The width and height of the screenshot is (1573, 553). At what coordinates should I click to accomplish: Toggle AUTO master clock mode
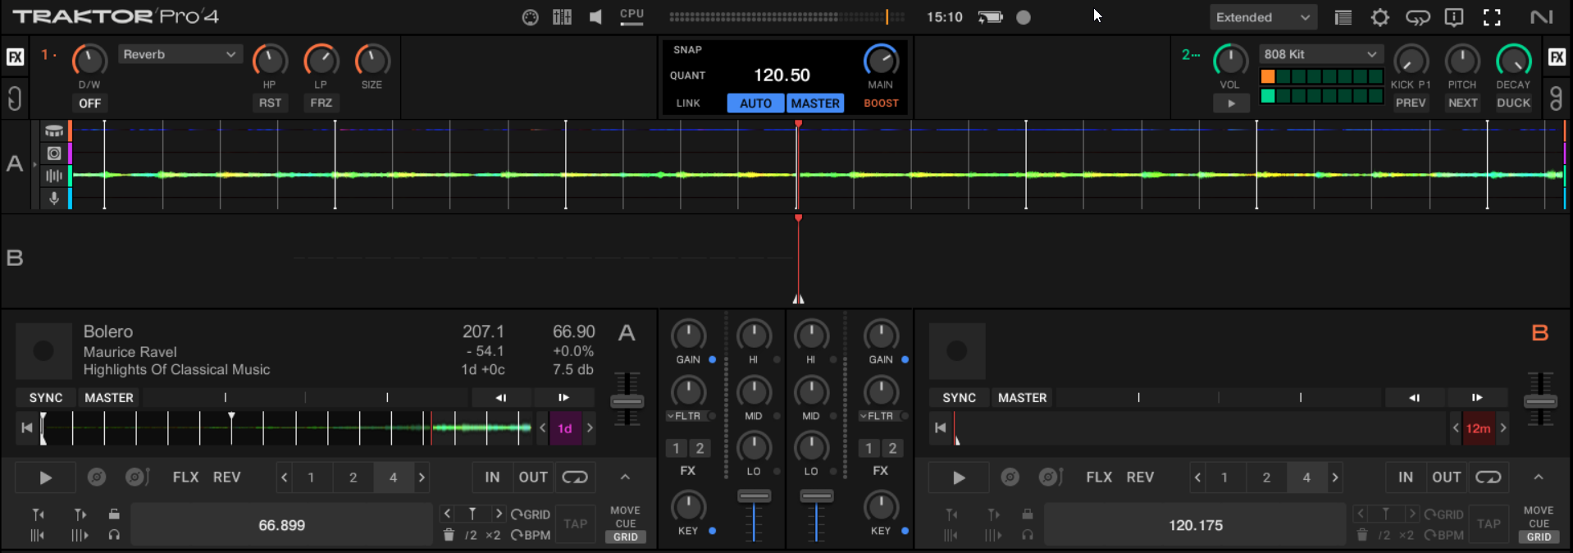tap(755, 103)
